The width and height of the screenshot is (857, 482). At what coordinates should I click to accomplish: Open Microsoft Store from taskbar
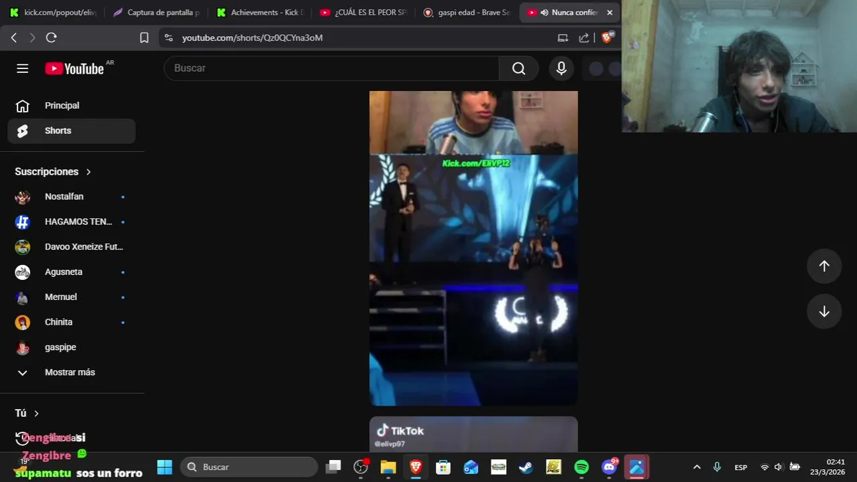[443, 467]
